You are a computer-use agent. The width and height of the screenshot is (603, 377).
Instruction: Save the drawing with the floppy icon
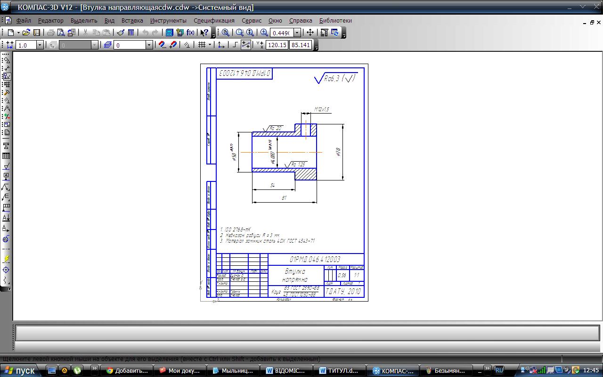click(36, 33)
